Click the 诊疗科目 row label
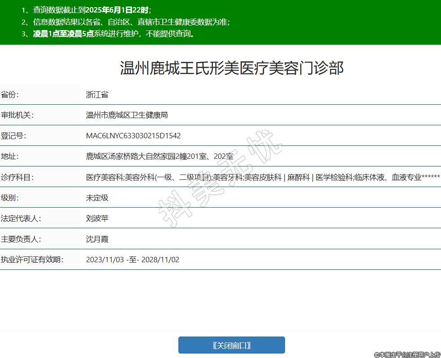 point(17,177)
